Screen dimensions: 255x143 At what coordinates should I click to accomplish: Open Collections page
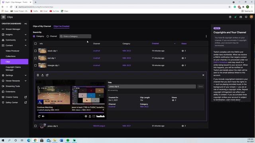pyautogui.click(x=10, y=56)
